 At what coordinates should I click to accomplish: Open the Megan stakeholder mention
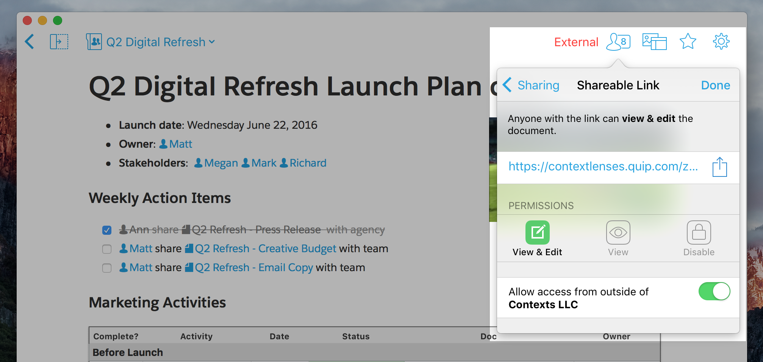[x=220, y=163]
